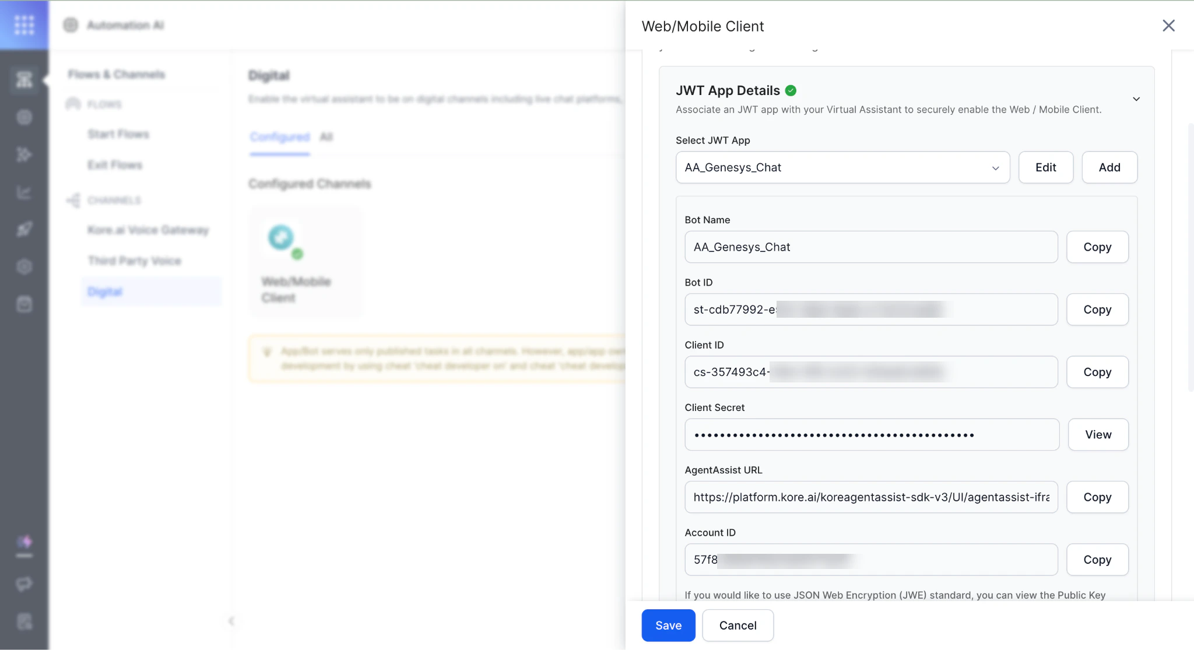Click Edit next to the JWT App selector

coord(1045,167)
